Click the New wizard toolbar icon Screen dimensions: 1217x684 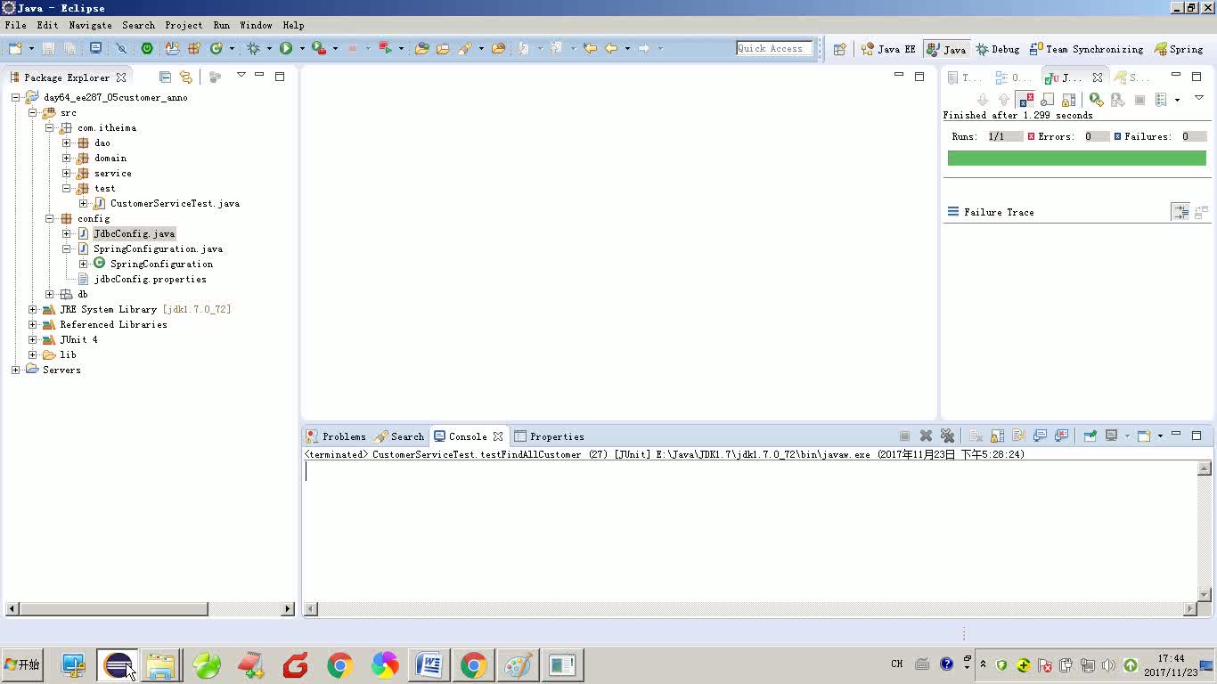coord(15,49)
